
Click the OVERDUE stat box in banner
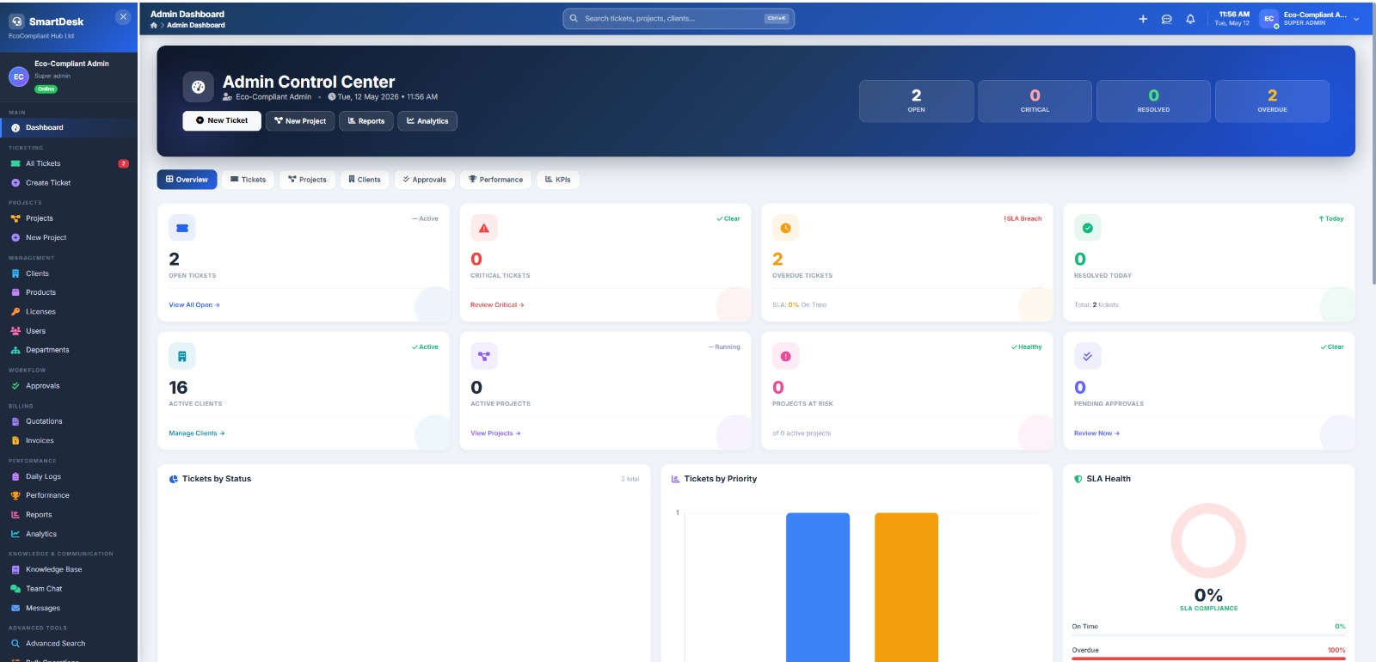point(1273,101)
